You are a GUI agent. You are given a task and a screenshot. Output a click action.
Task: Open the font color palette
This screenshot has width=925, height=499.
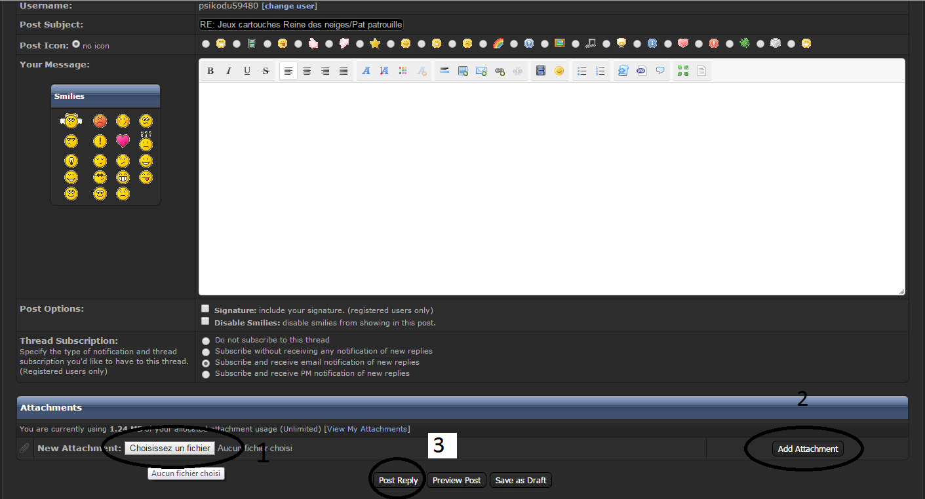pyautogui.click(x=403, y=71)
